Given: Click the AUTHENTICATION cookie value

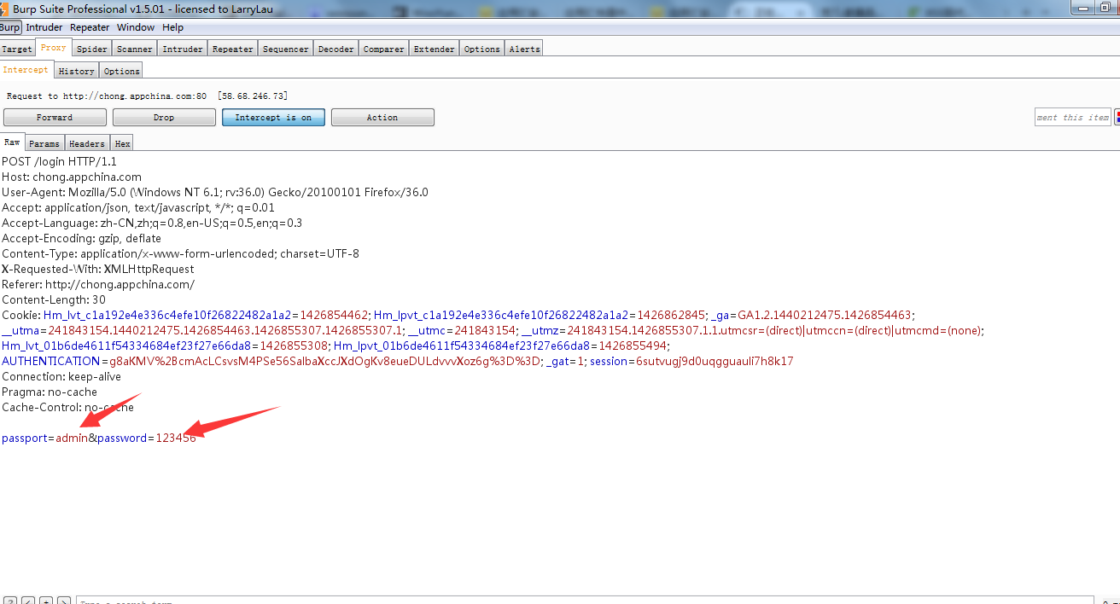Looking at the screenshot, I should click(325, 361).
